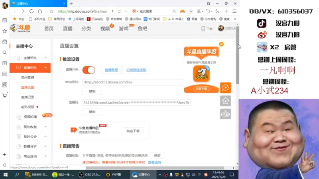Open 分类 in Douyu navigation
This screenshot has width=319, height=179.
click(86, 28)
